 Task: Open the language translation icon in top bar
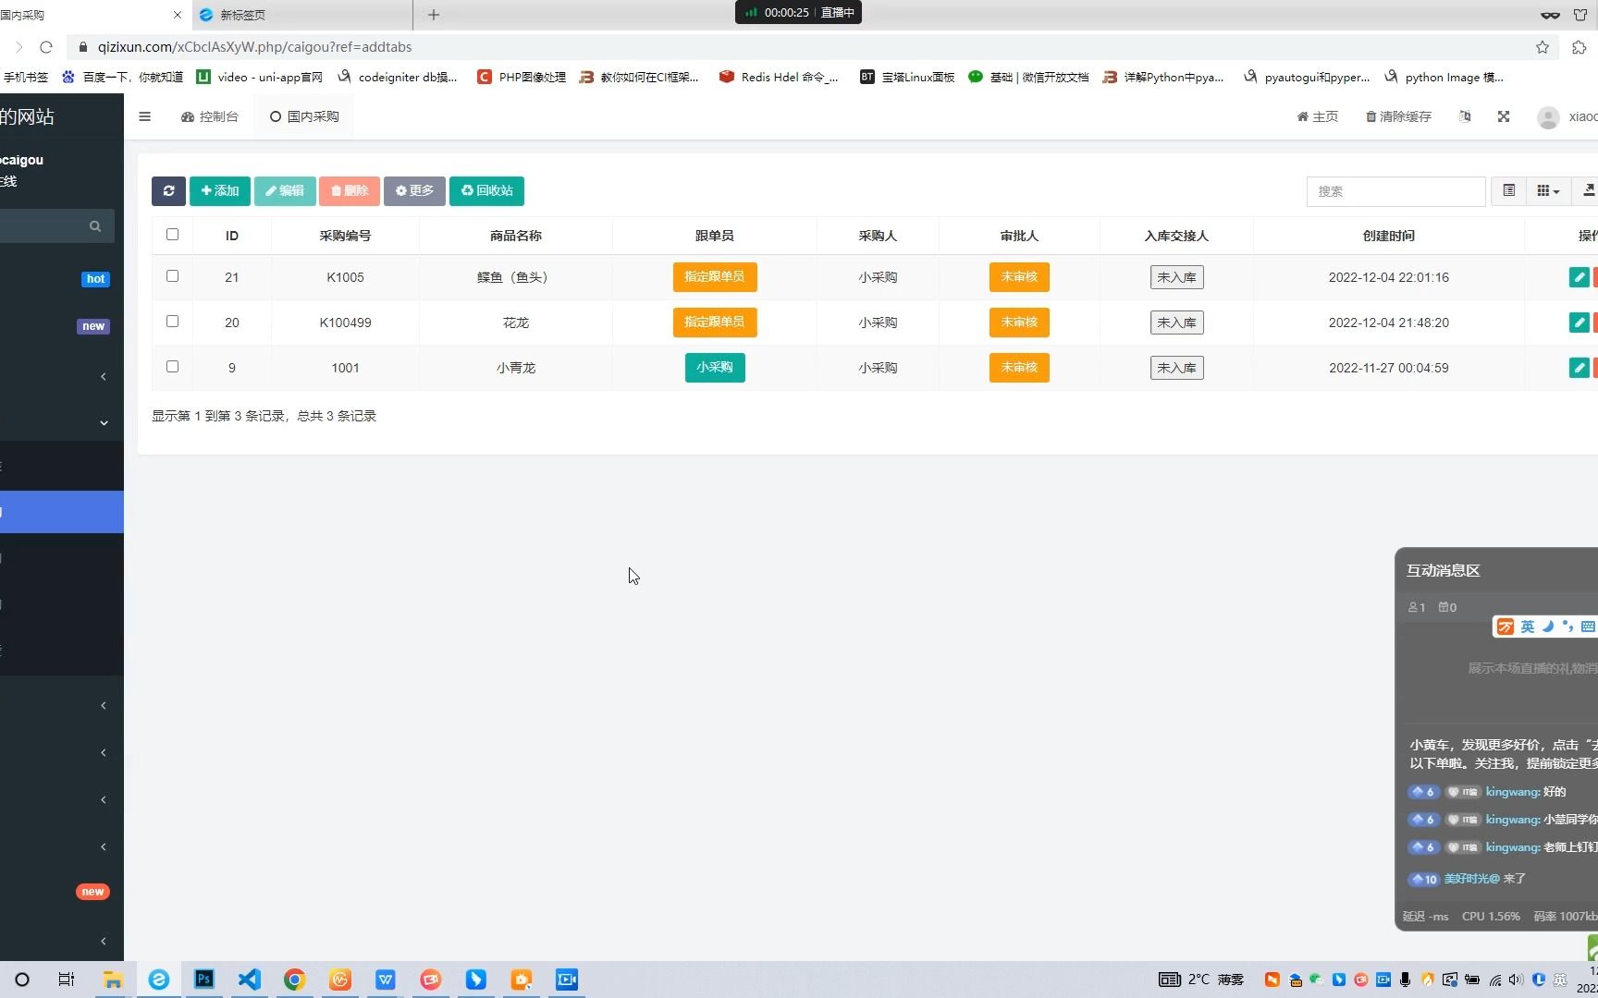click(x=1464, y=116)
